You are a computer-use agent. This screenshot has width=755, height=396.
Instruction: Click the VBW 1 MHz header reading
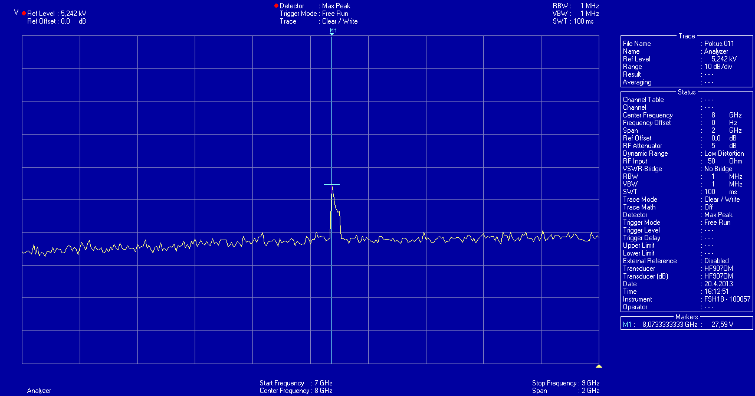(x=576, y=14)
